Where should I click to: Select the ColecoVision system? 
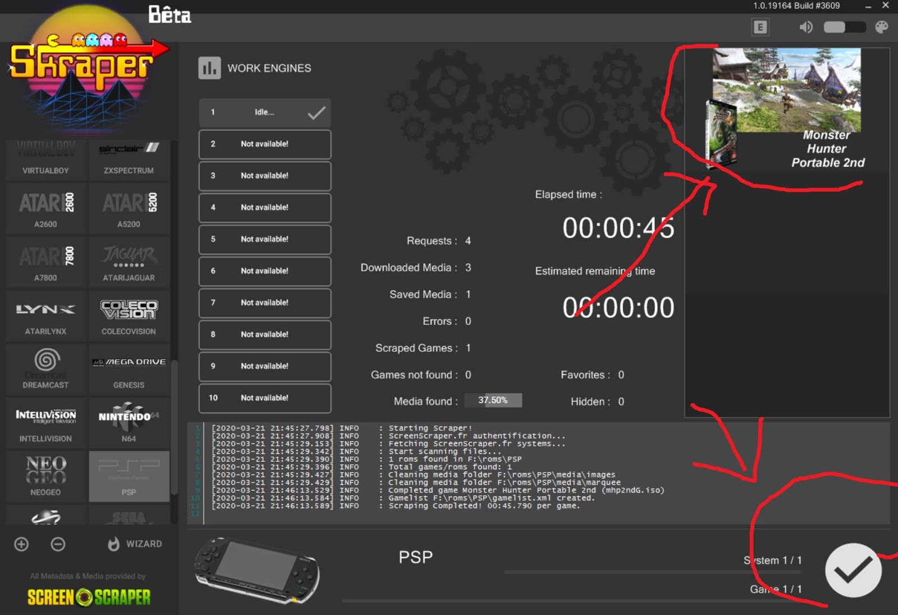click(x=129, y=316)
